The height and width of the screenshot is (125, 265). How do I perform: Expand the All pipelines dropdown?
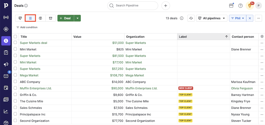(211, 18)
